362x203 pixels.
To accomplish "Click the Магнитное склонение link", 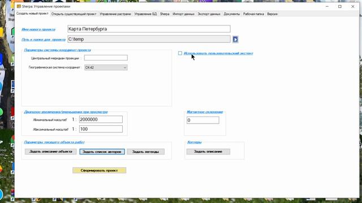I will 205,112.
